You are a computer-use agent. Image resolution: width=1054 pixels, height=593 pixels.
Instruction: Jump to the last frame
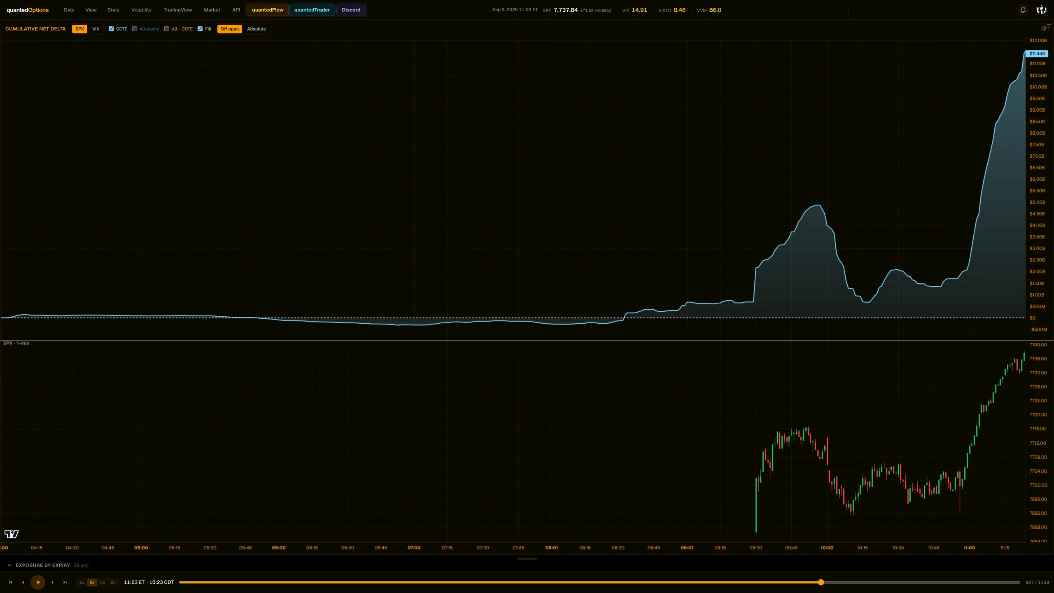(x=65, y=582)
